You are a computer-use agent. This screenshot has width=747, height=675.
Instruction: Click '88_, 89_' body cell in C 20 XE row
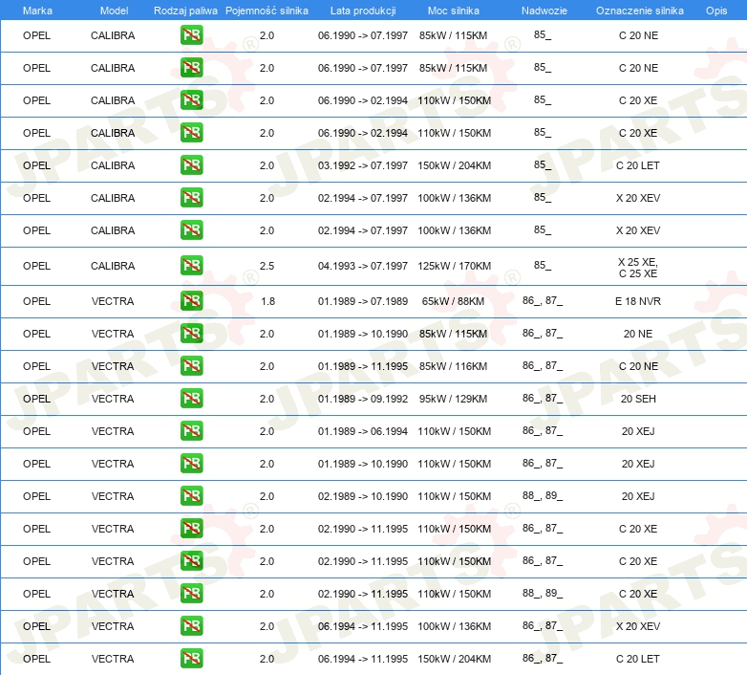(x=543, y=593)
